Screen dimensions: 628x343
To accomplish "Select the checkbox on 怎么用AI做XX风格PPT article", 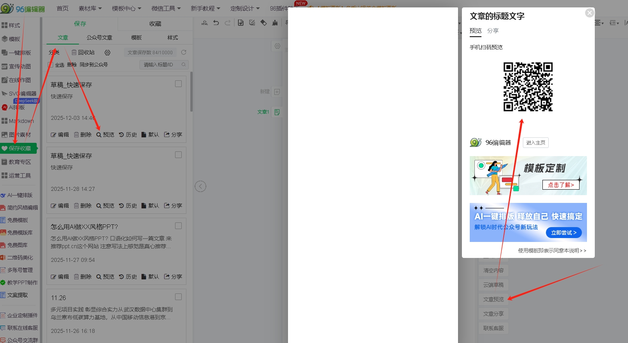I will pyautogui.click(x=178, y=226).
